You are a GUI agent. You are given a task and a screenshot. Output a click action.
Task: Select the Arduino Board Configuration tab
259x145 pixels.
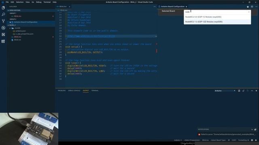click(173, 7)
